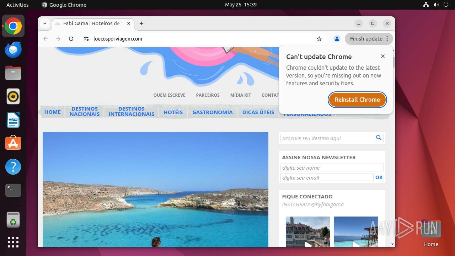Open Chrome three-dot menu
The width and height of the screenshot is (455, 256).
[387, 39]
